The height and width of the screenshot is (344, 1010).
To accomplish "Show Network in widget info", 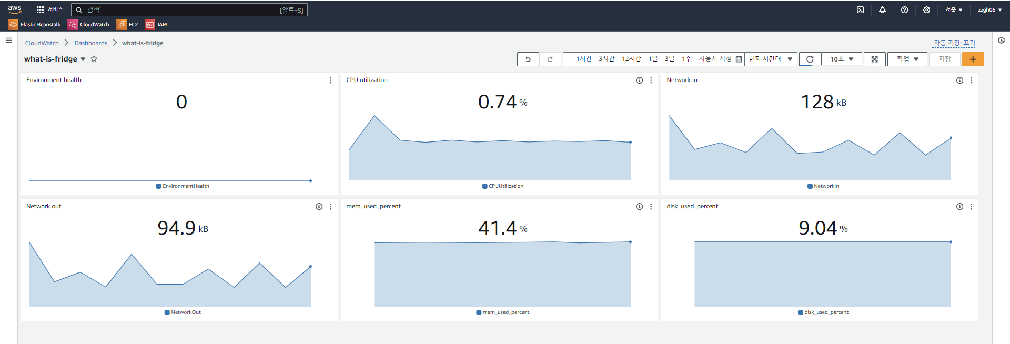I will pyautogui.click(x=959, y=80).
